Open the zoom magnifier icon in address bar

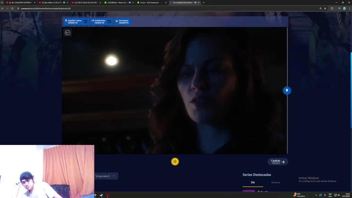coord(320,9)
